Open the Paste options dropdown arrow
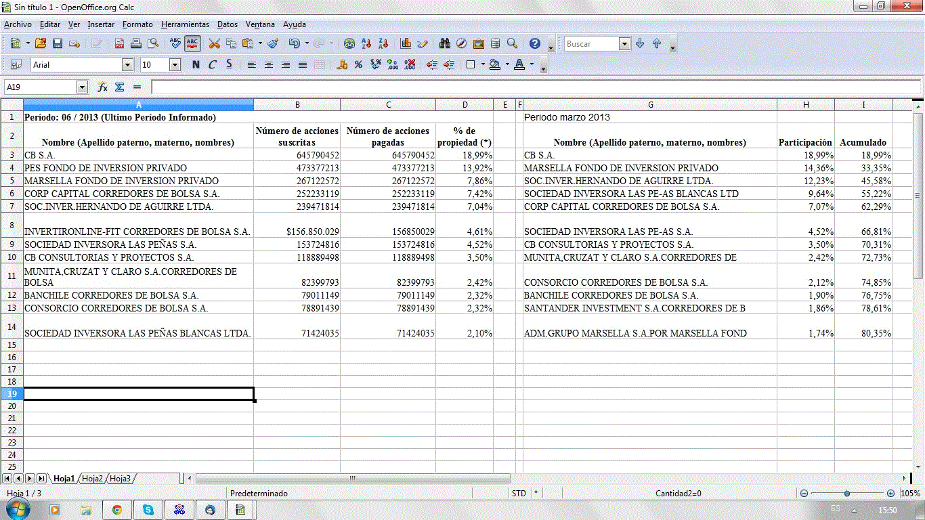 [x=260, y=43]
